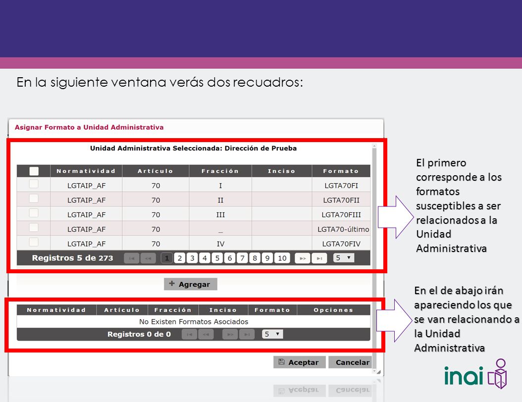Go to first page in upper table
Screen dimensions: 522x402
(x=132, y=258)
